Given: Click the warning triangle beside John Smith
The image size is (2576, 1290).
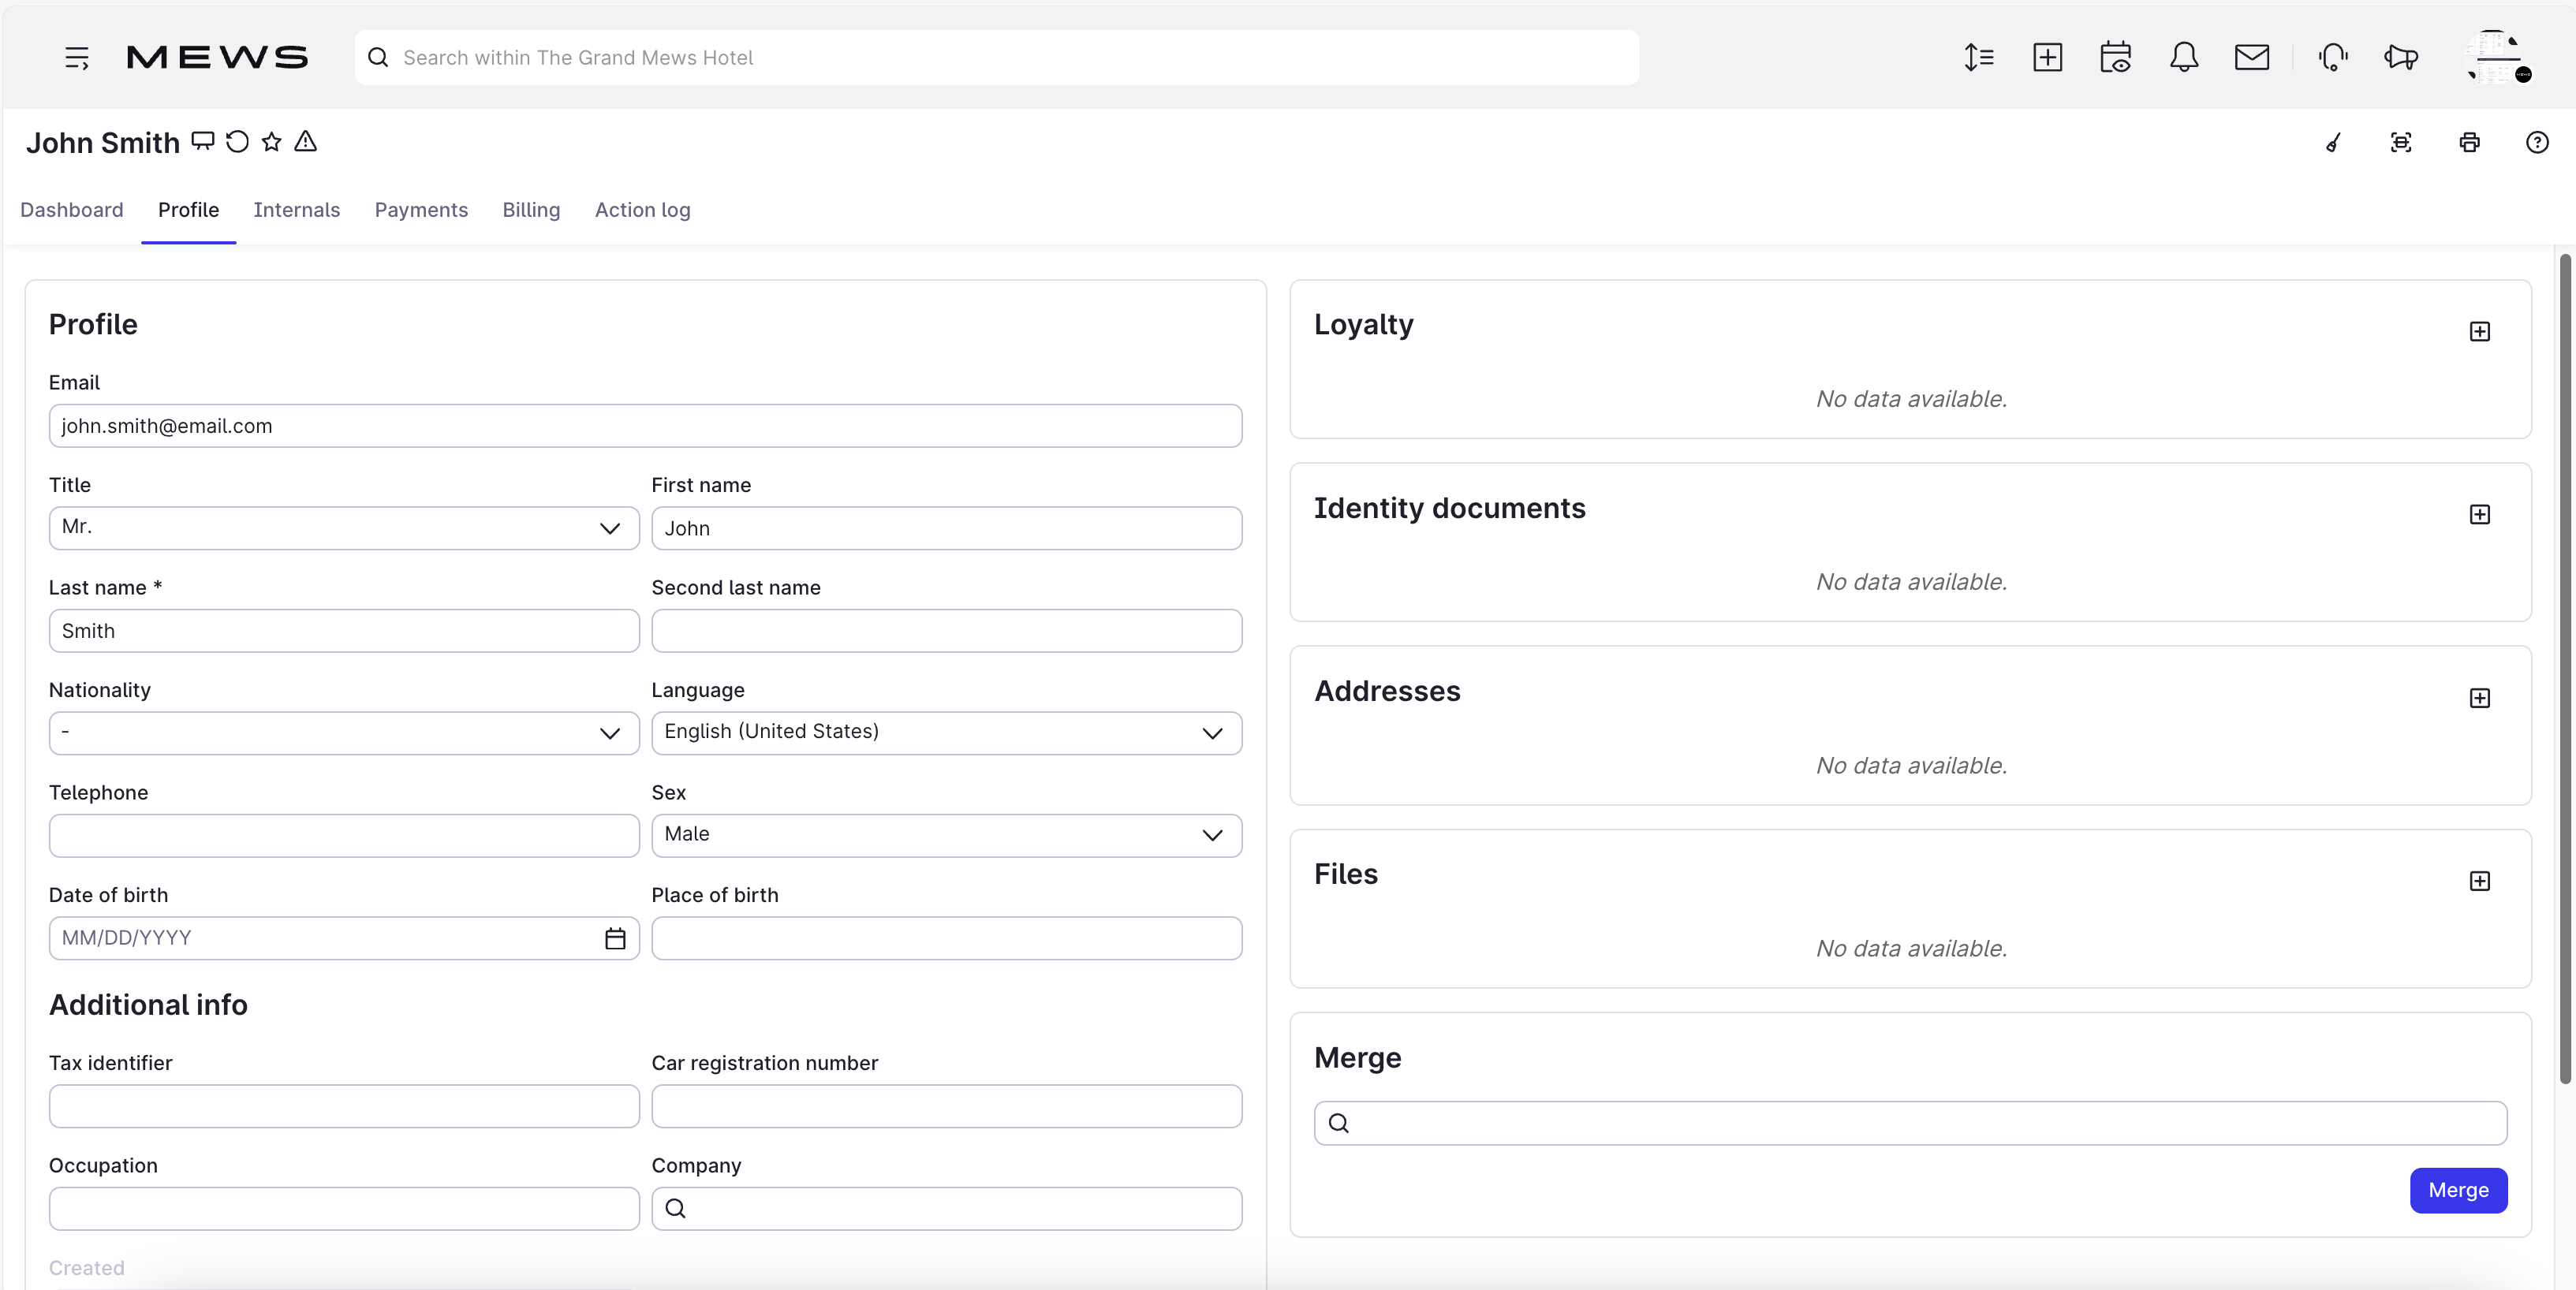Looking at the screenshot, I should 305,142.
